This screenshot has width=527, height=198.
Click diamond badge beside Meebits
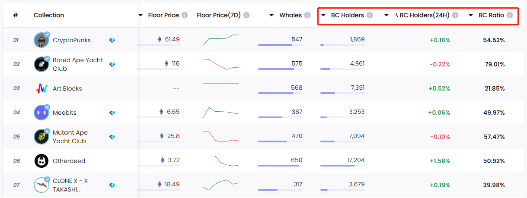(x=112, y=113)
